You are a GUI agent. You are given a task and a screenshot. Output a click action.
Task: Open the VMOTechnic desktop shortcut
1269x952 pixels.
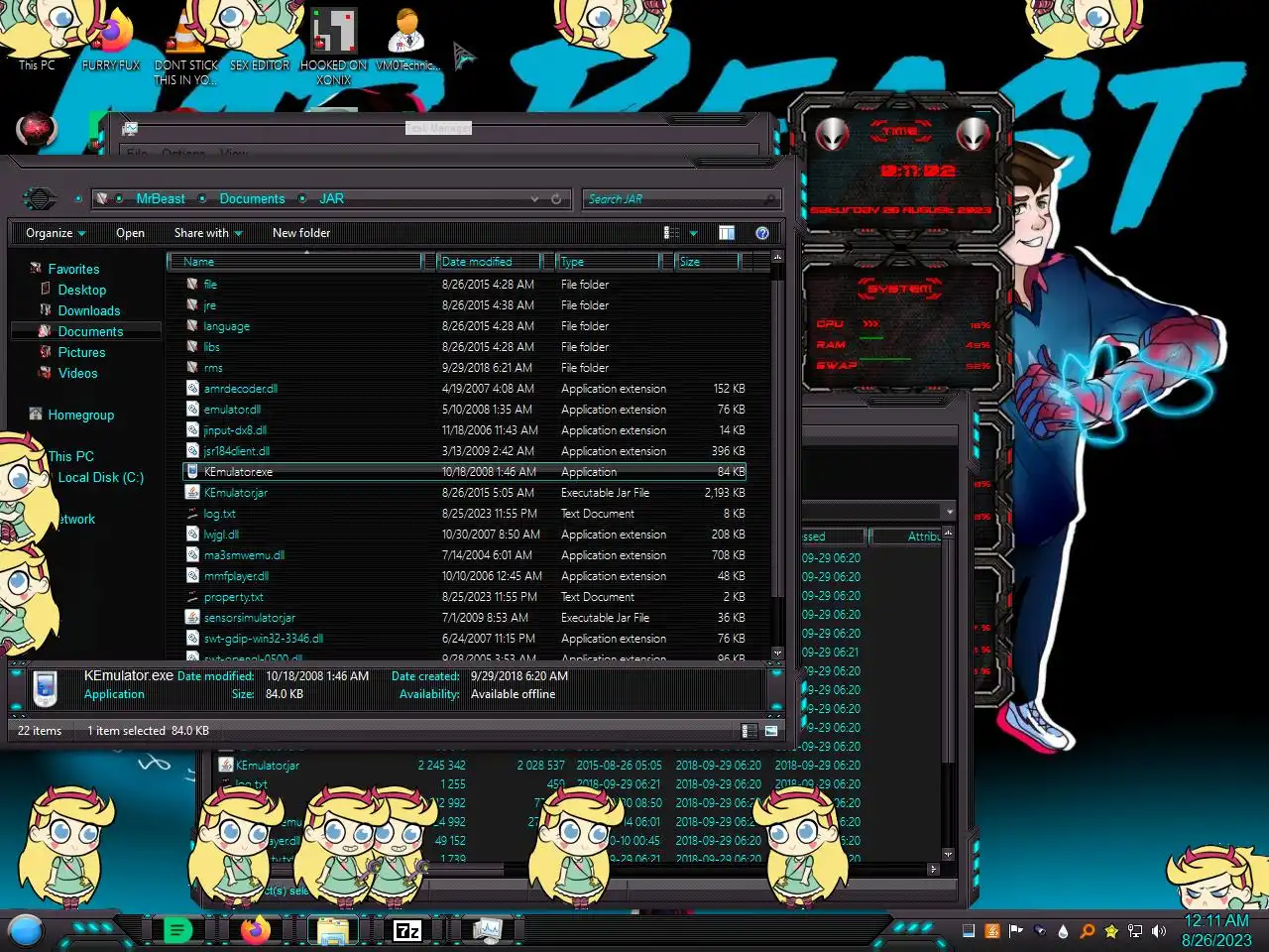(407, 40)
